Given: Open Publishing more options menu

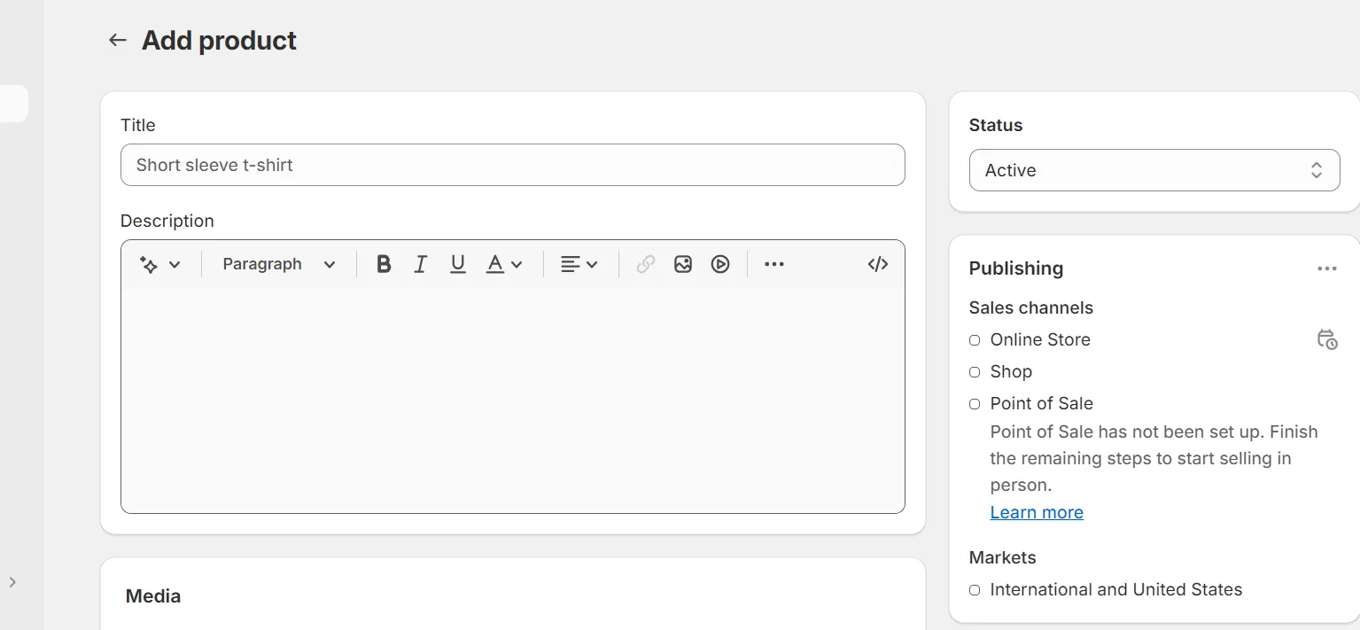Looking at the screenshot, I should pyautogui.click(x=1326, y=269).
